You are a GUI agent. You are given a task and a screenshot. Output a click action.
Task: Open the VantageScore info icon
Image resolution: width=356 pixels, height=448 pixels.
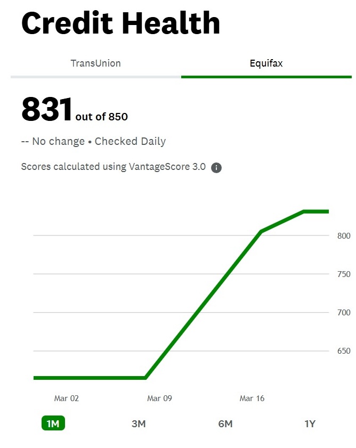[x=216, y=167]
